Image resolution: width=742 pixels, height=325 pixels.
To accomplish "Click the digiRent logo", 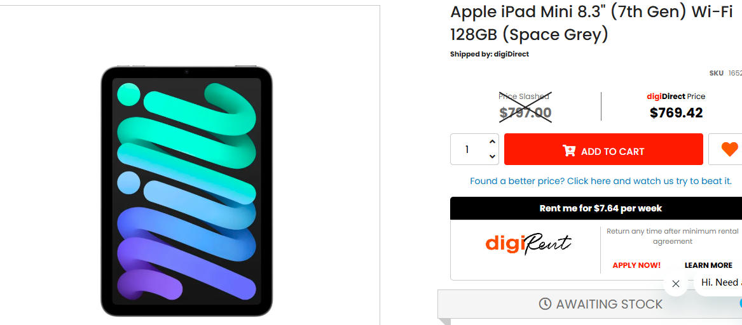I will tap(528, 244).
